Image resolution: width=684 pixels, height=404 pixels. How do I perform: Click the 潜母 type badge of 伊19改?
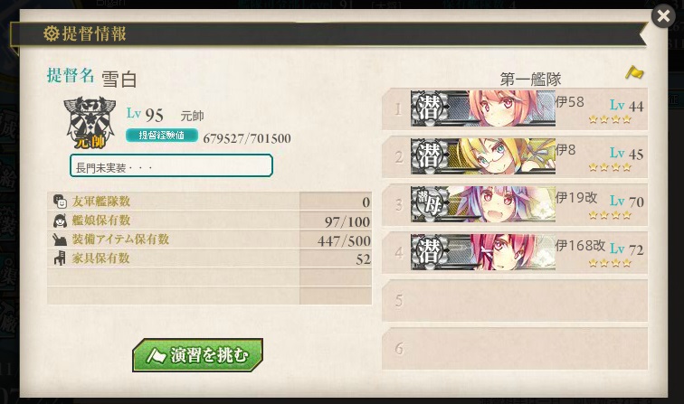click(429, 204)
